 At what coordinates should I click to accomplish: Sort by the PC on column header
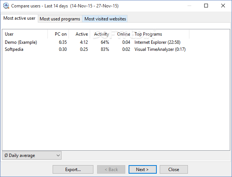(58, 34)
